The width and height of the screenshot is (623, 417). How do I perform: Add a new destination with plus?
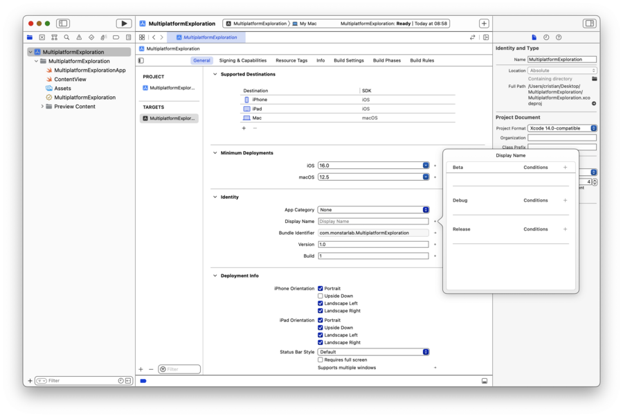click(x=244, y=128)
